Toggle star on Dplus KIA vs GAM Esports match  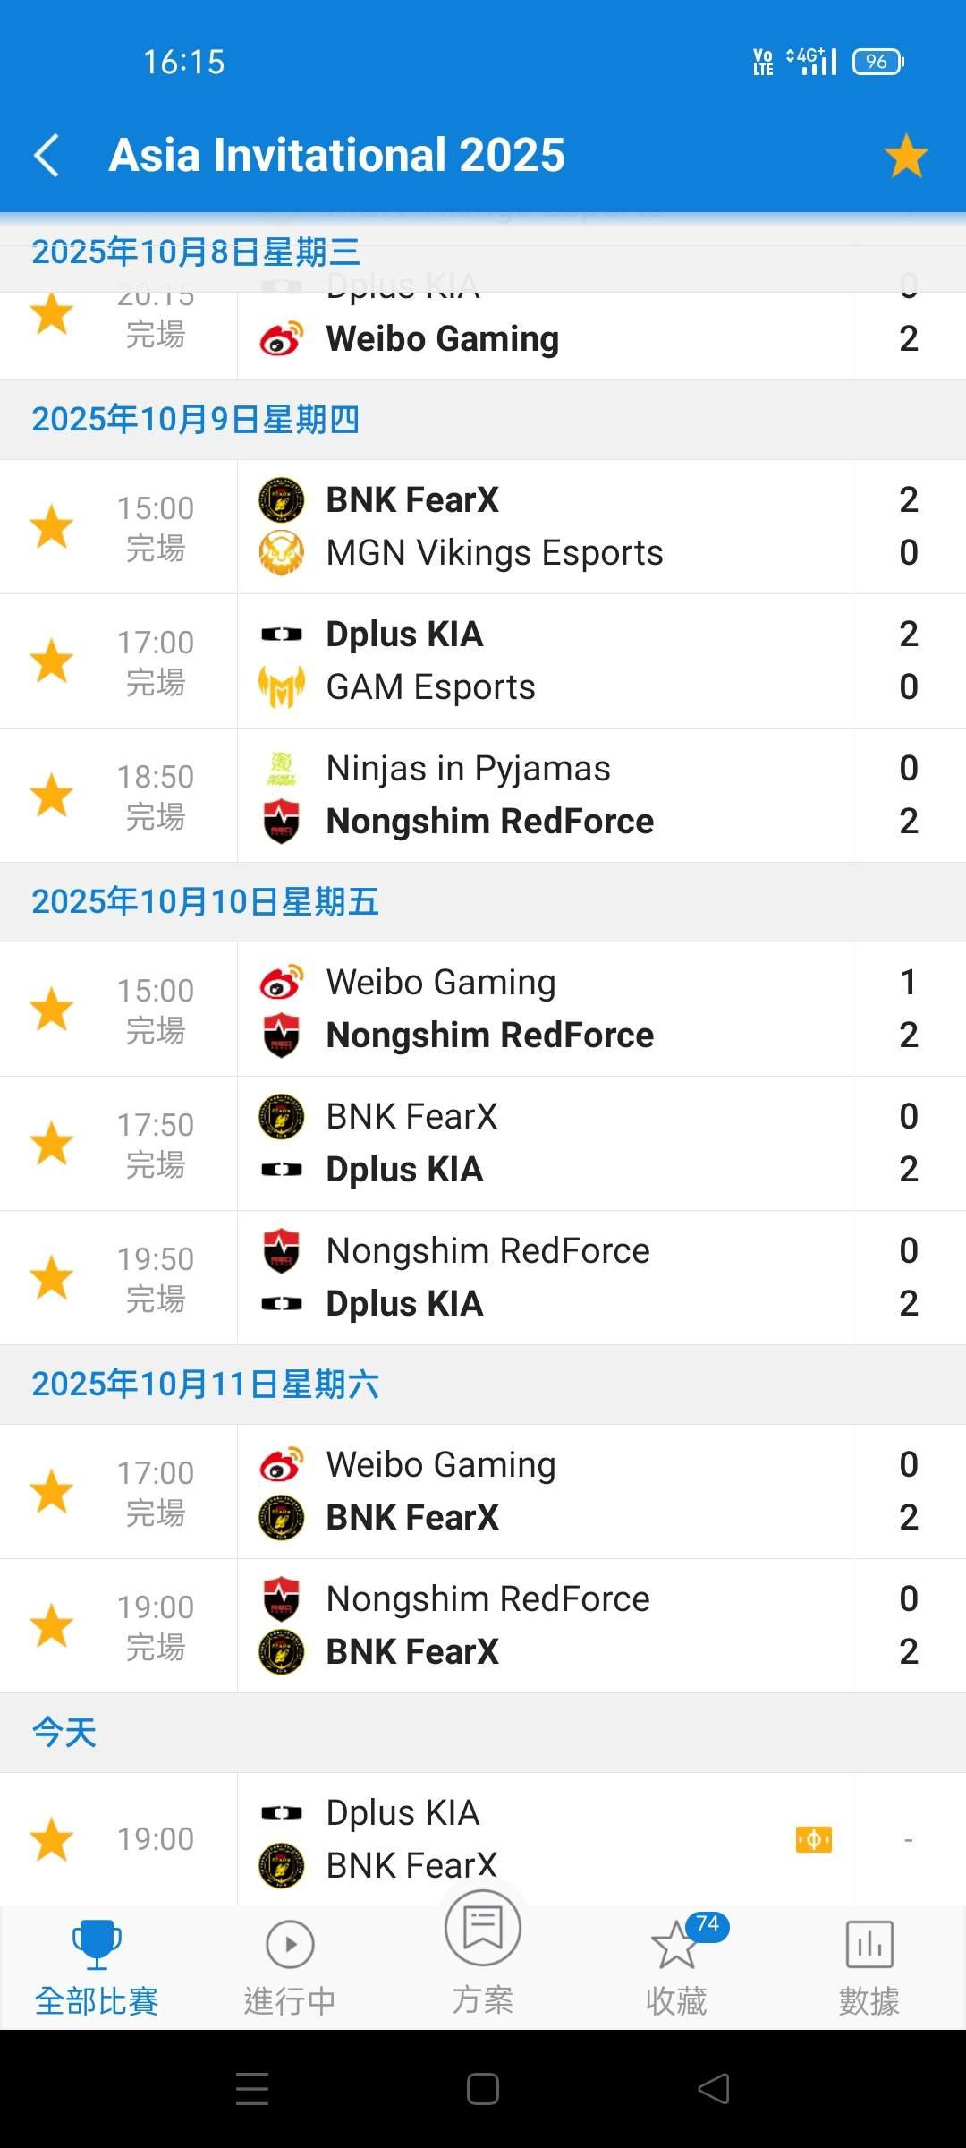click(52, 661)
